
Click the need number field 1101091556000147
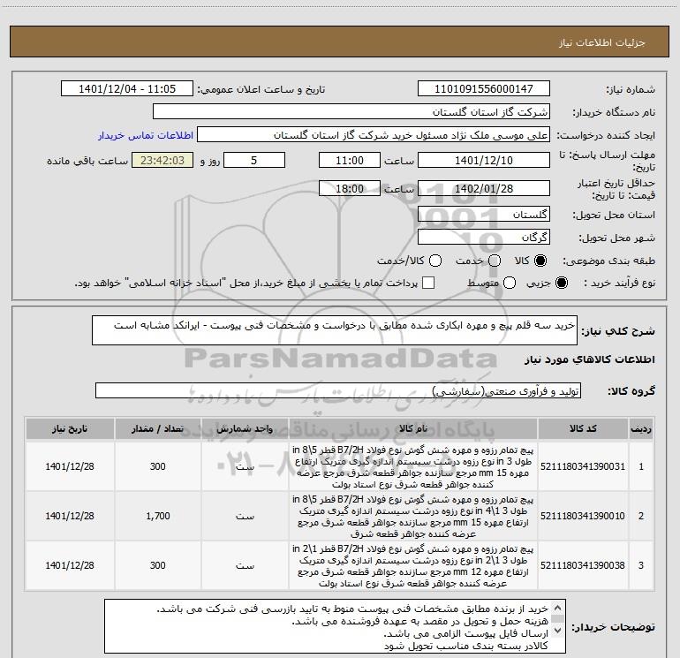tap(484, 89)
